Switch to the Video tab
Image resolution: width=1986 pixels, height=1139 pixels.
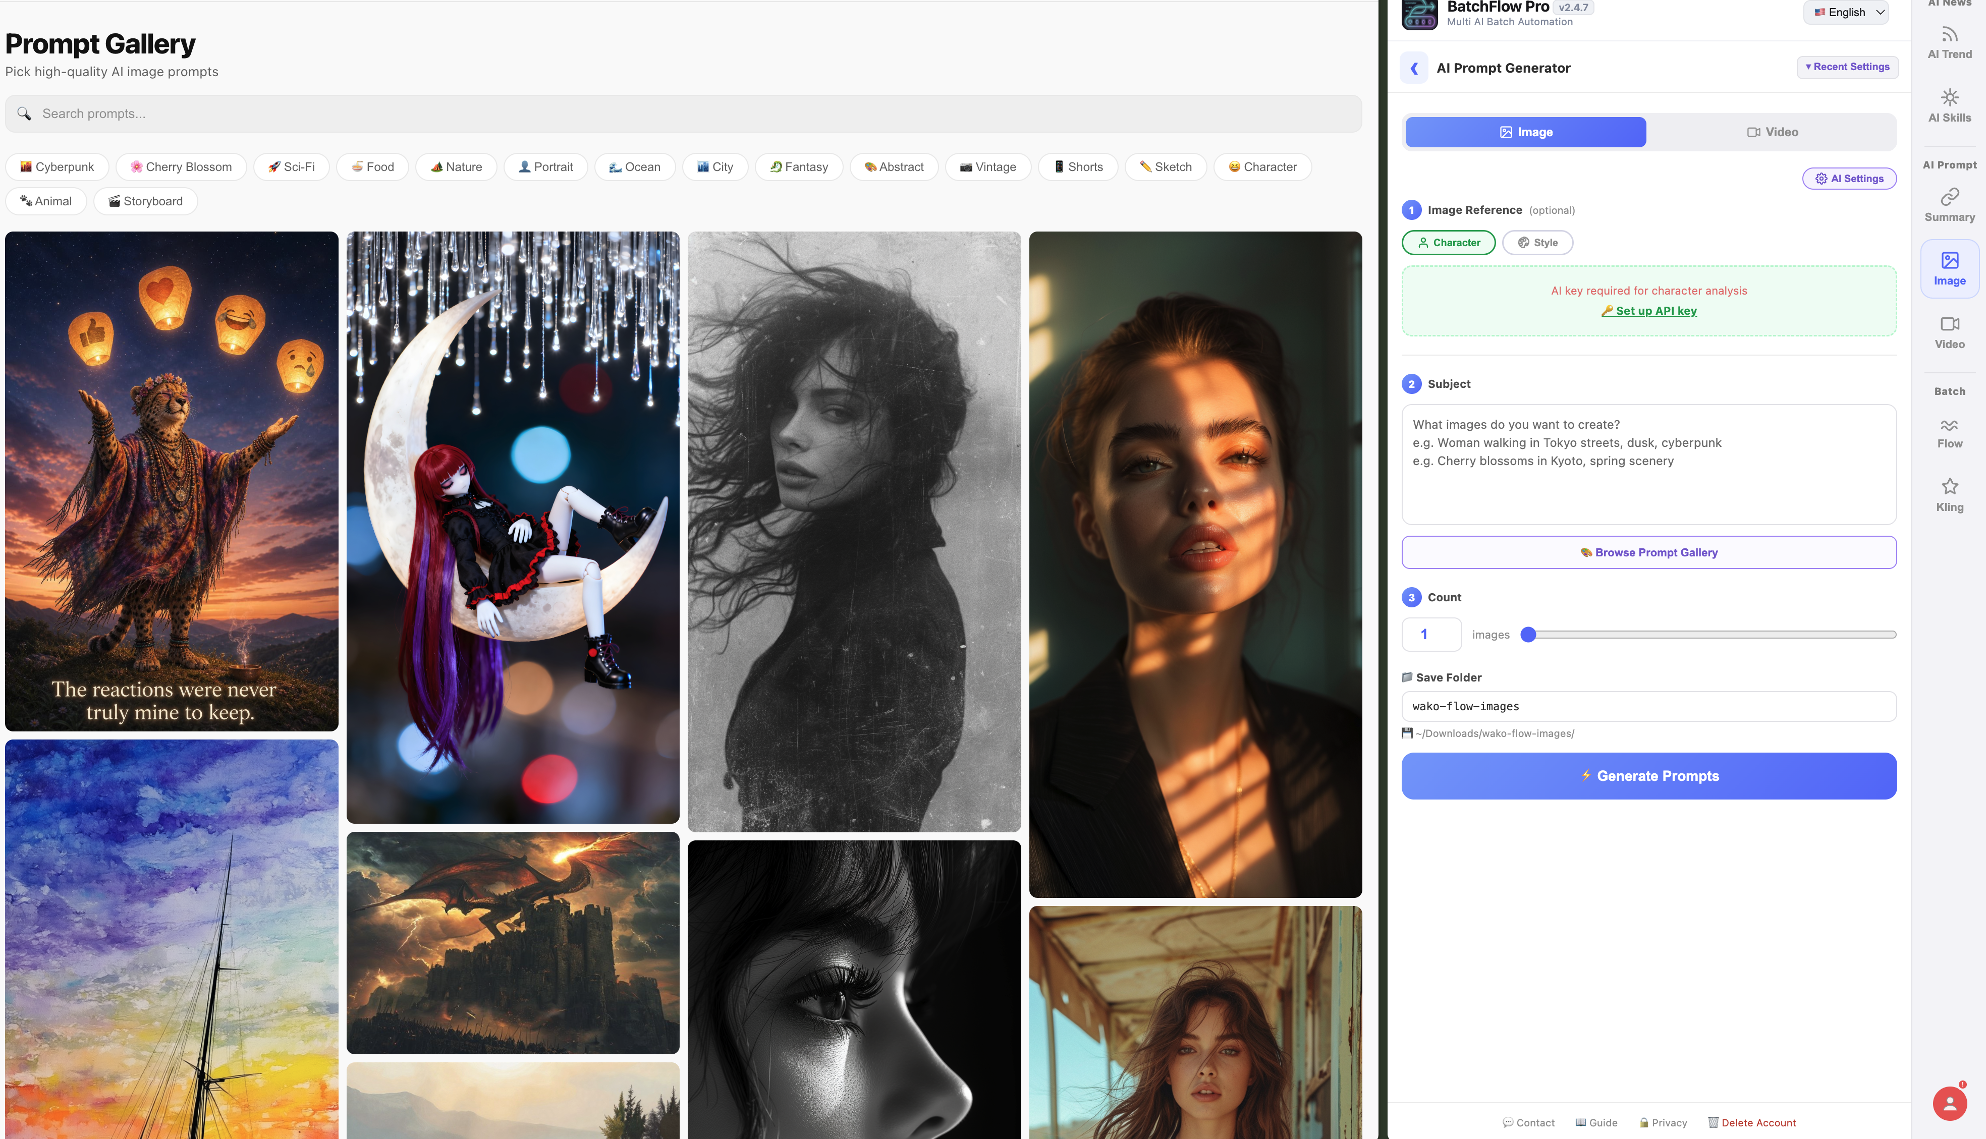point(1772,132)
